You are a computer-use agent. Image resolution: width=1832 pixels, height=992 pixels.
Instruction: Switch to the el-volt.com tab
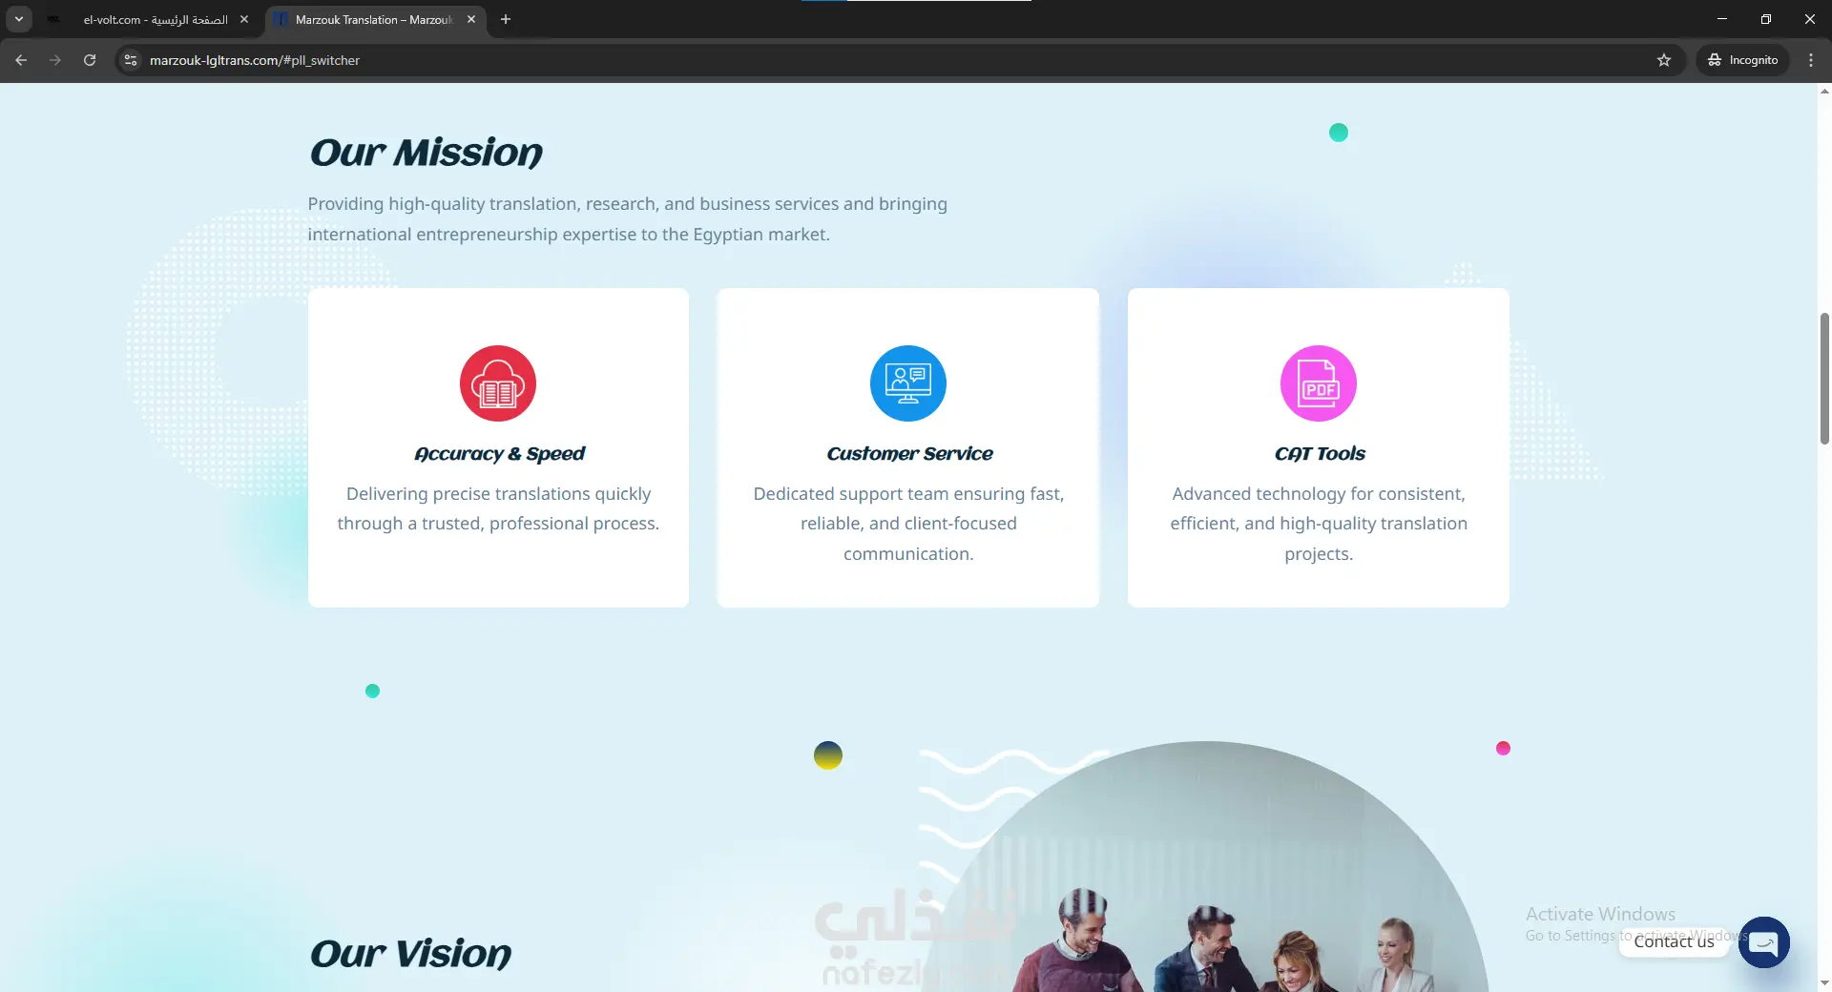point(151,19)
